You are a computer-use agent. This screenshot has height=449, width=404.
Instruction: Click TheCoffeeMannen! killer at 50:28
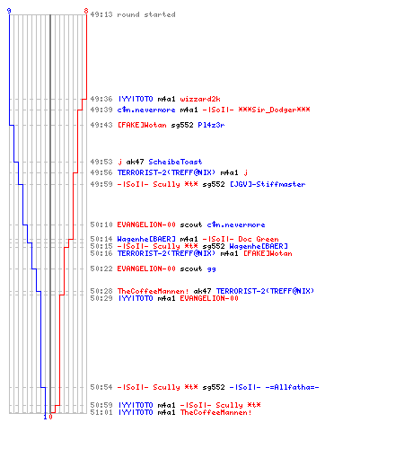coord(153,291)
